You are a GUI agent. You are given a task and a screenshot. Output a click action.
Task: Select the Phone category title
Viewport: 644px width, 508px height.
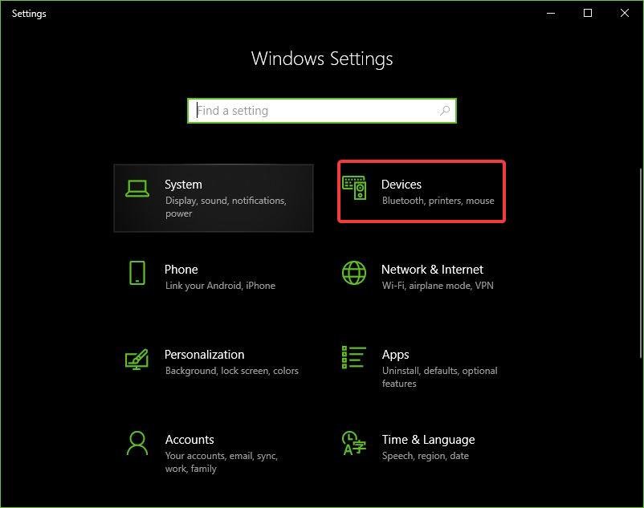point(181,270)
